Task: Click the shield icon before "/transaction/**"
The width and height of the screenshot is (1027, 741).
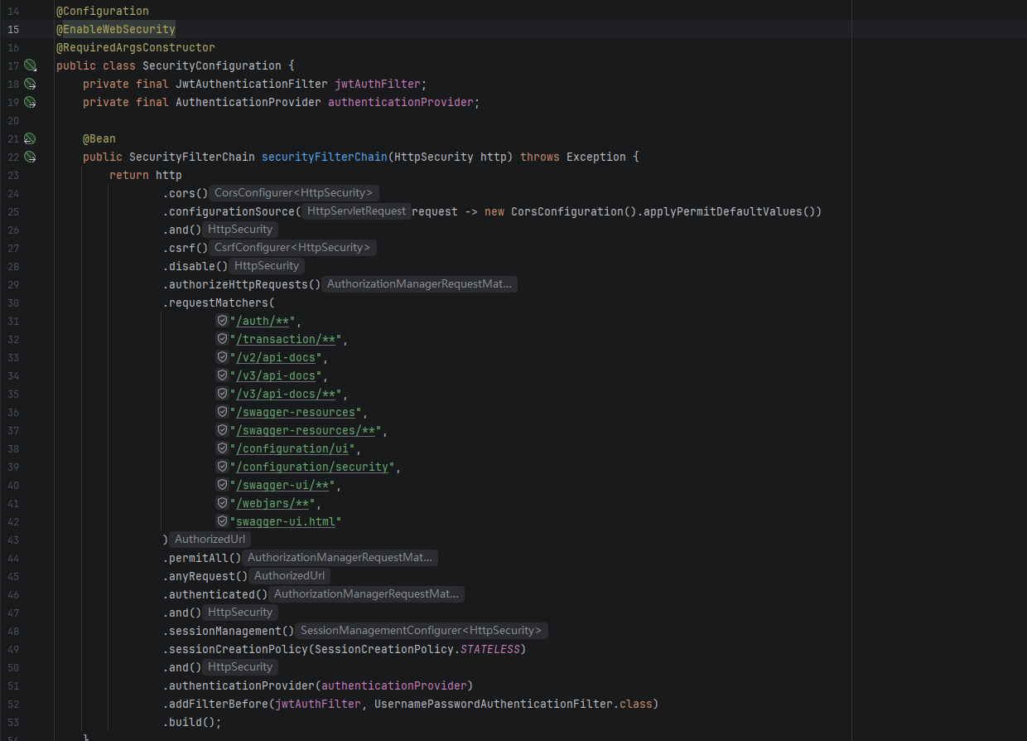Action: [222, 339]
